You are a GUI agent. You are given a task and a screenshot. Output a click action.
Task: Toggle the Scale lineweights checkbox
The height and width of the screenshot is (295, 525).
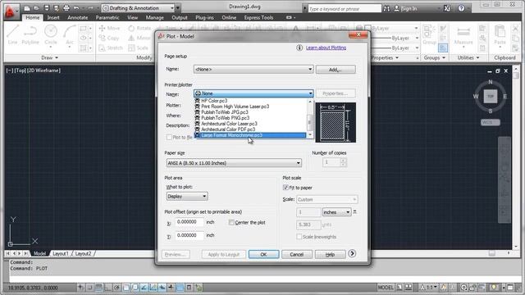(x=299, y=237)
